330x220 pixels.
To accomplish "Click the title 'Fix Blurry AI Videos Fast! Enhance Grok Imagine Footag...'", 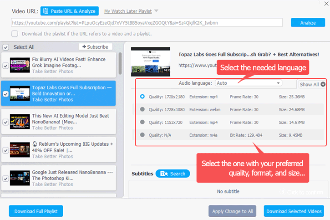I will (x=69, y=62).
